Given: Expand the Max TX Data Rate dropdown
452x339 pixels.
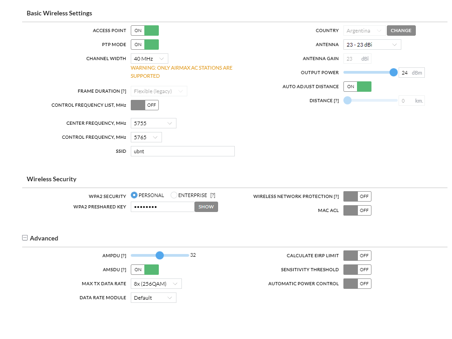Looking at the screenshot, I should click(156, 284).
